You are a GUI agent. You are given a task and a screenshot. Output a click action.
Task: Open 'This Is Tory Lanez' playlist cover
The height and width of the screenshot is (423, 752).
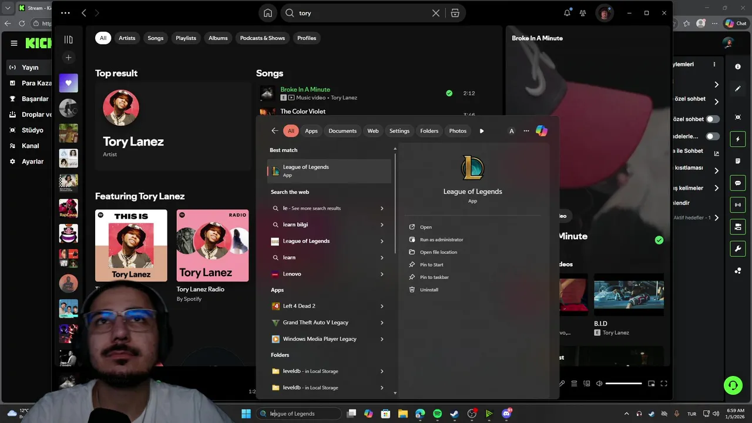tap(131, 246)
